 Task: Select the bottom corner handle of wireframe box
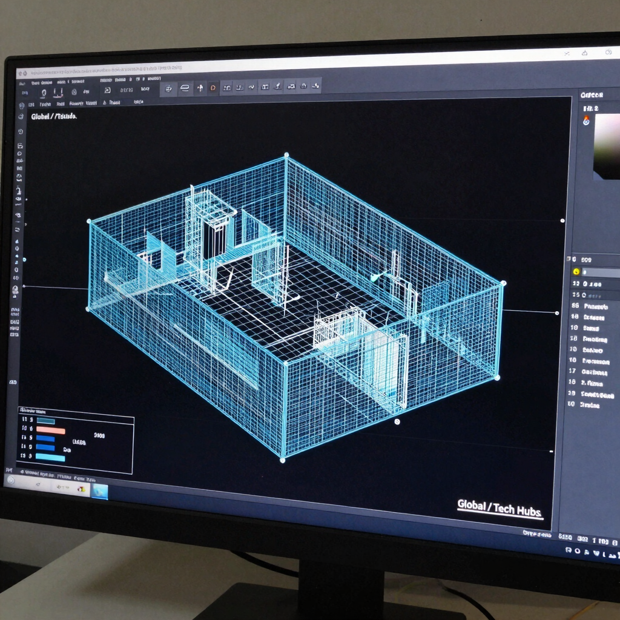(282, 460)
